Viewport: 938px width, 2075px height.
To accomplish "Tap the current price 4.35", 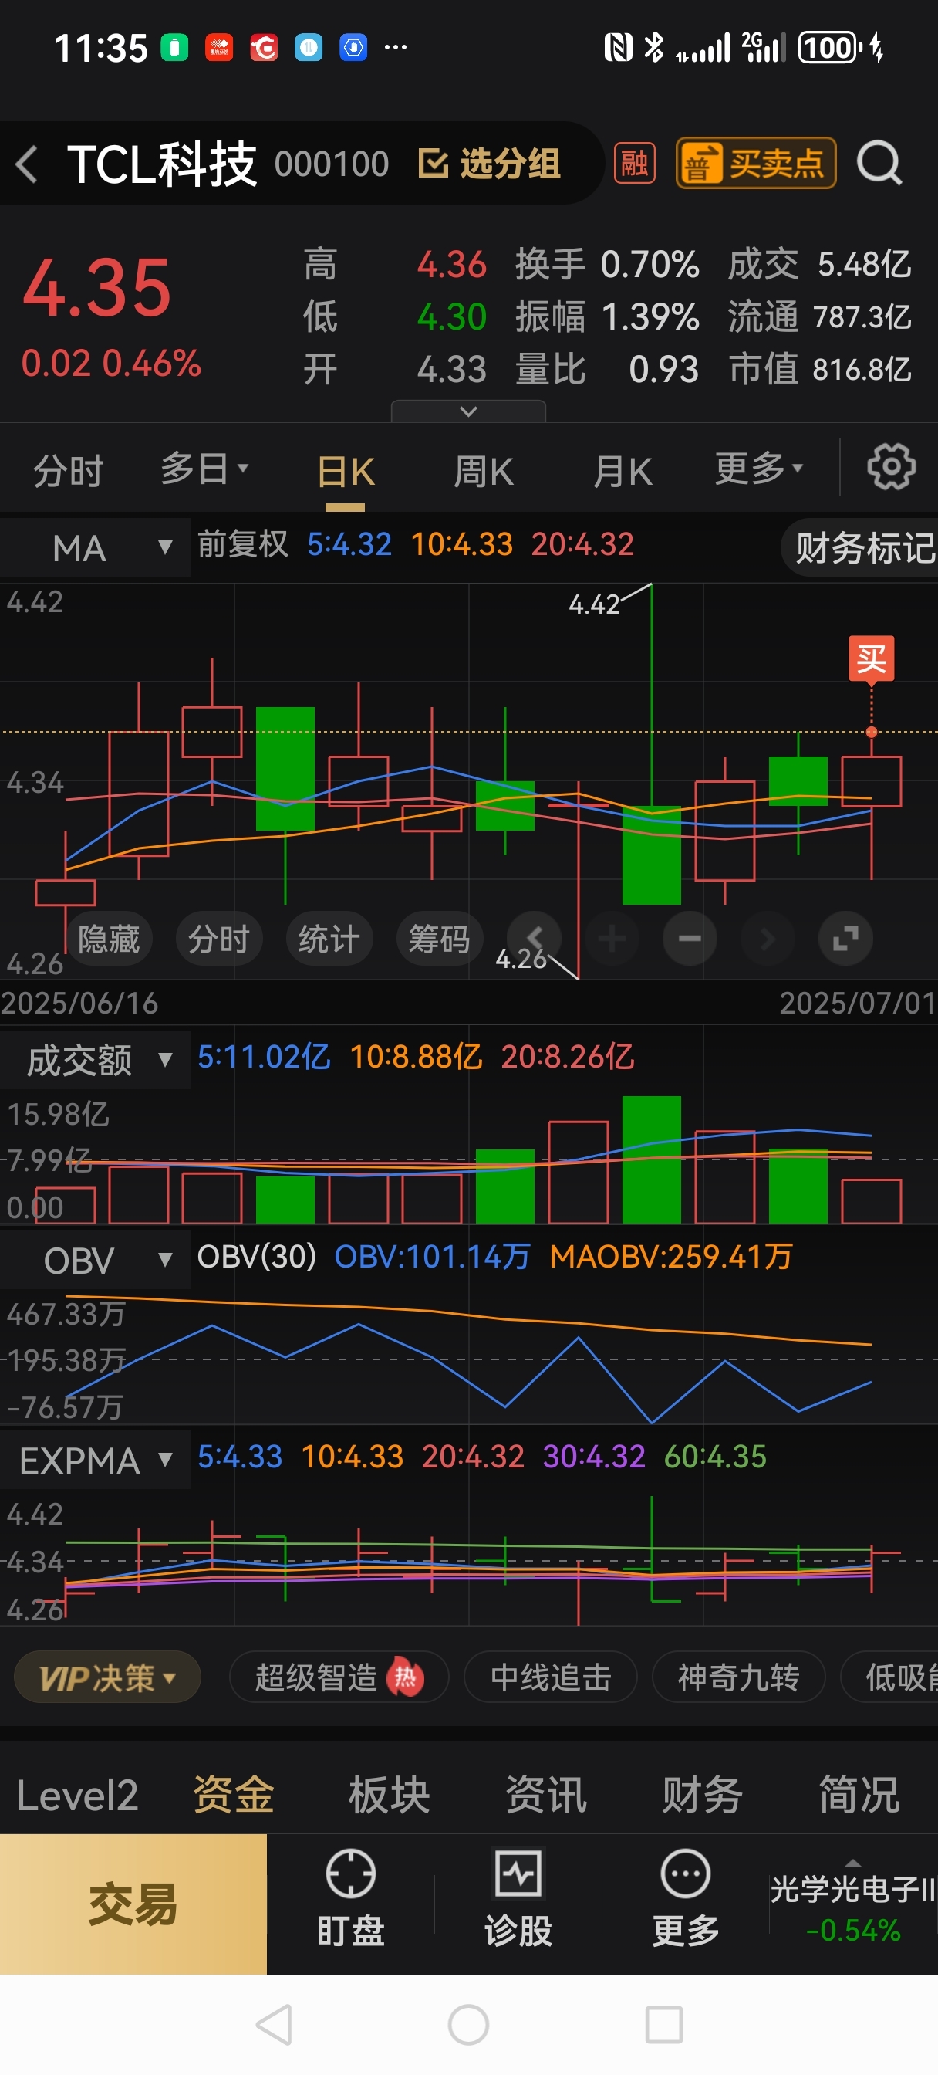I will [x=96, y=288].
